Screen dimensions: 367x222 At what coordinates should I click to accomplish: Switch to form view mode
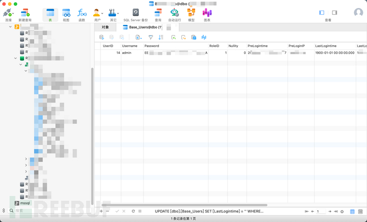pyautogui.click(x=361, y=211)
